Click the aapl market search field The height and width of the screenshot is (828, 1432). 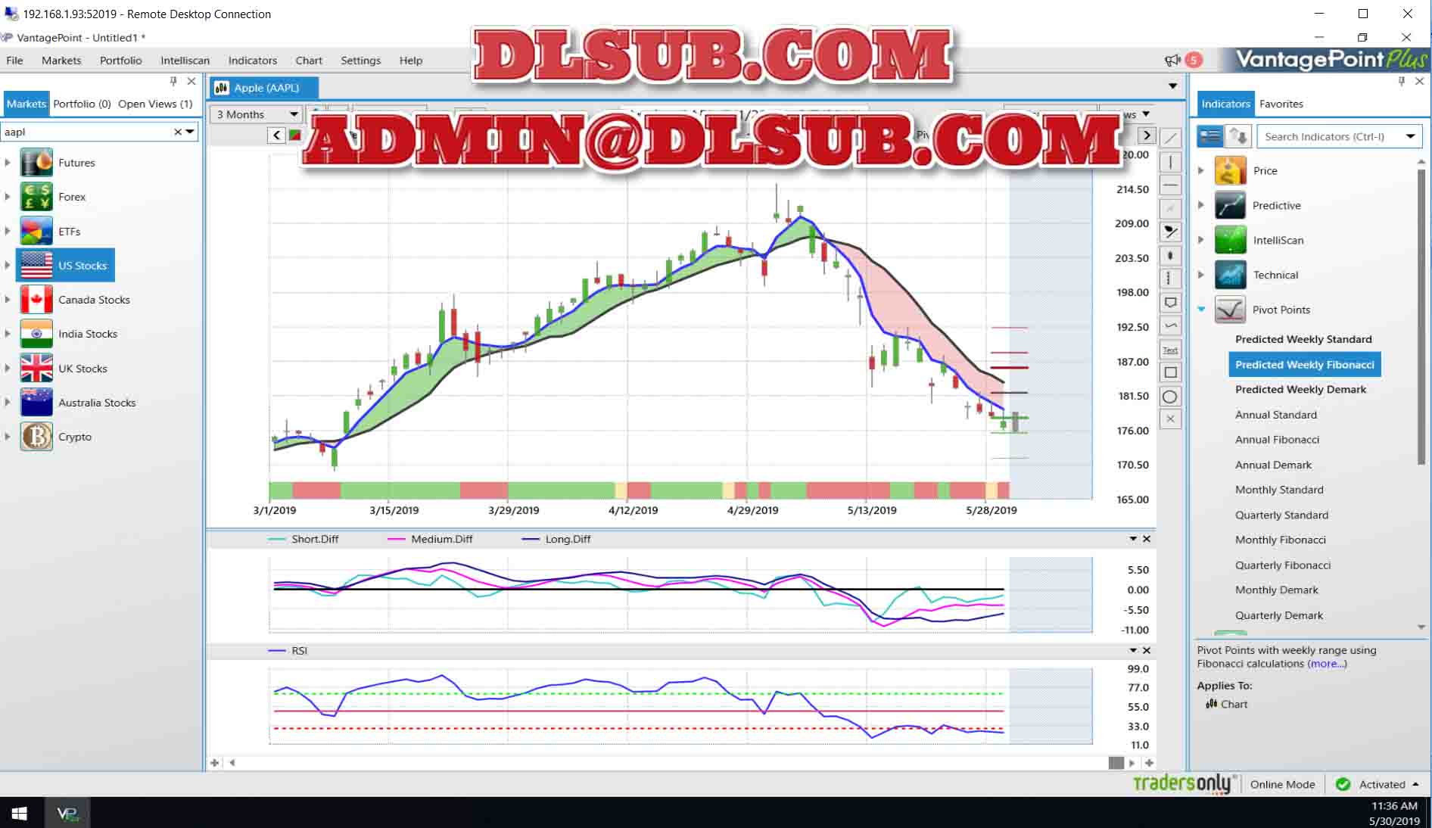coord(87,132)
